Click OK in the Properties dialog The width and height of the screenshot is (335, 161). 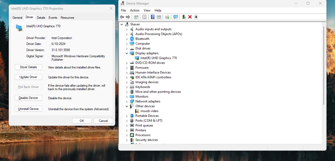[x=82, y=121]
